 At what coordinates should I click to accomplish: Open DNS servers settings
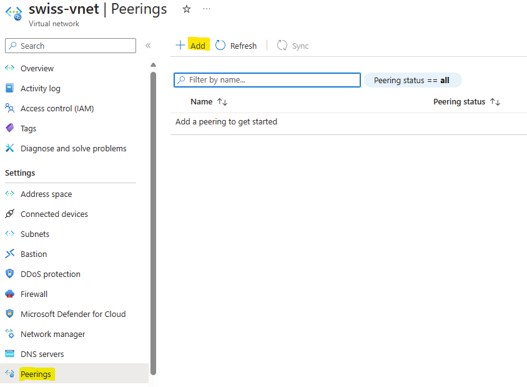[42, 354]
